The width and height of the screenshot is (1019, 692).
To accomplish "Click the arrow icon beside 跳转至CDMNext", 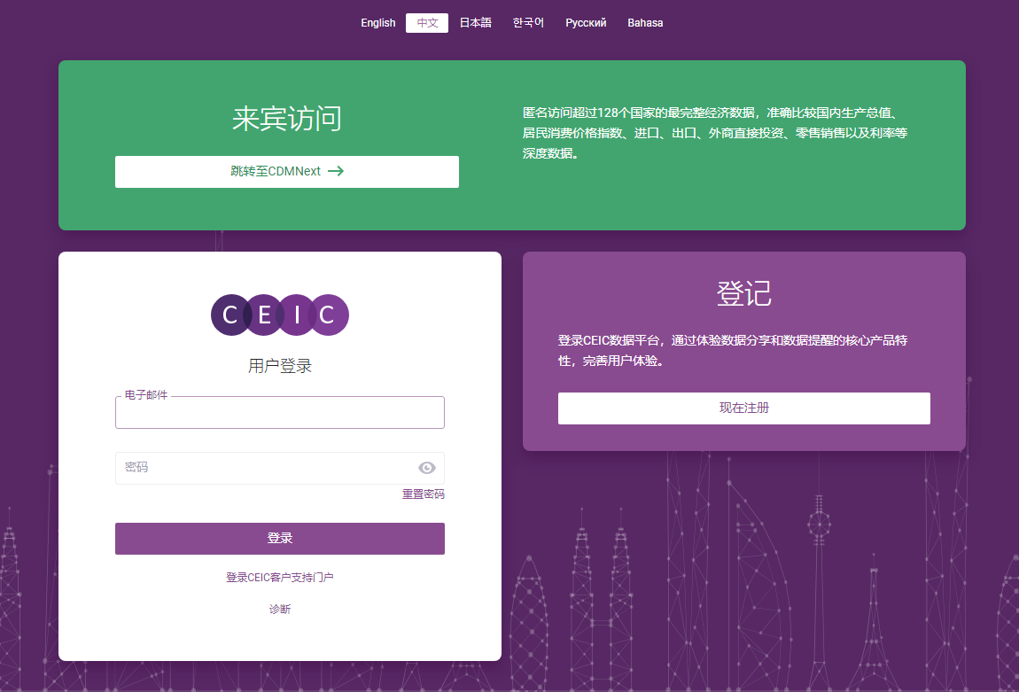I will click(x=336, y=172).
